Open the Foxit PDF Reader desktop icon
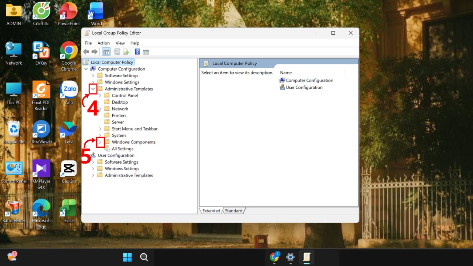 tap(41, 90)
